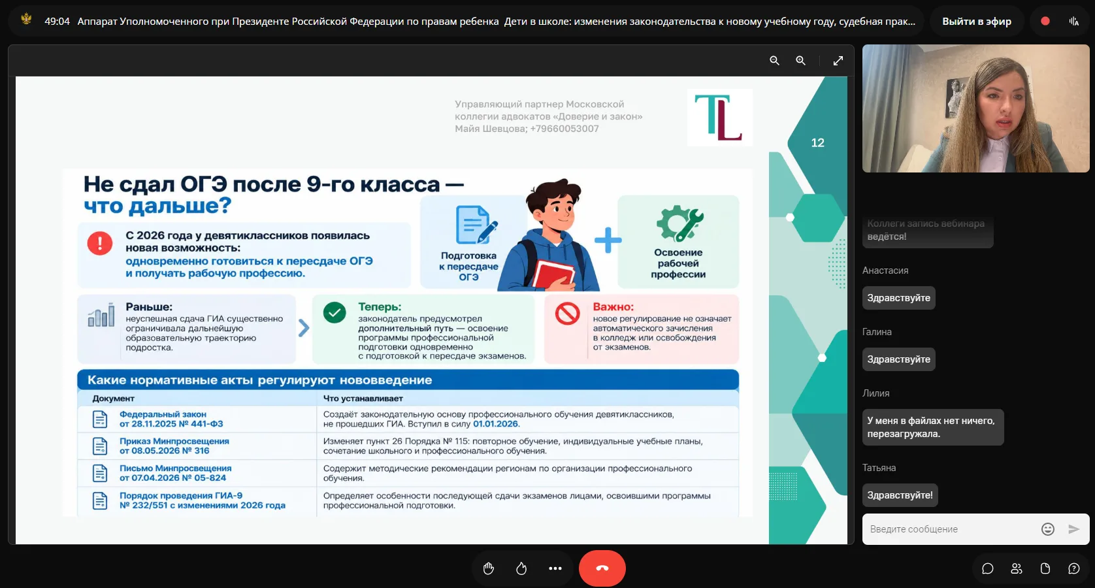The height and width of the screenshot is (588, 1095).
Task: Click Письмо Минпросвещения № 05-824 row
Action: pos(408,473)
